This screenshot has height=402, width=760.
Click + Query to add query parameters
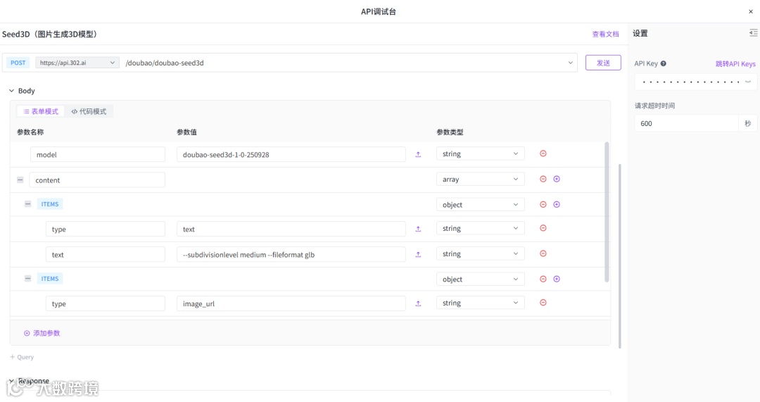click(x=22, y=357)
